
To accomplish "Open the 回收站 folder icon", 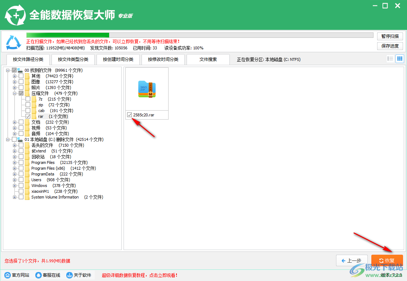I will [27, 156].
